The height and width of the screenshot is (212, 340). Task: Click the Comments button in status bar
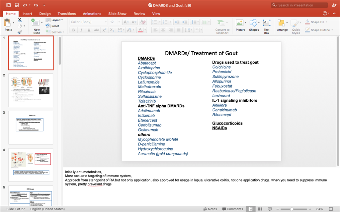[232, 209]
